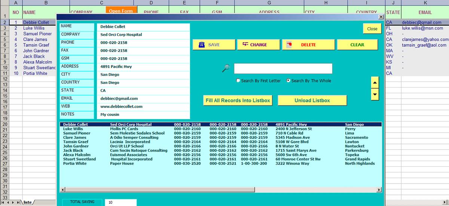
Task: Click the magnifying glass search icon
Action: (x=226, y=68)
